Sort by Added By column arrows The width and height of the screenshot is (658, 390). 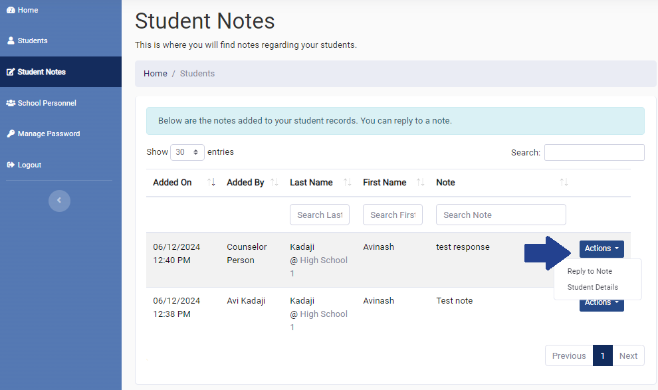(274, 182)
